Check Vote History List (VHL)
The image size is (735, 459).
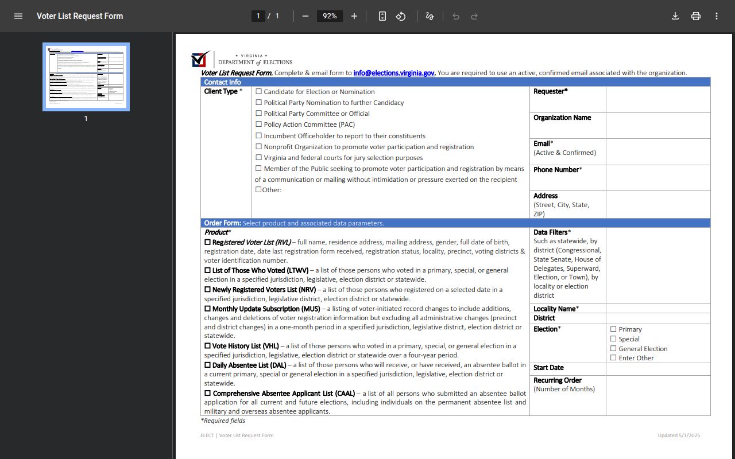tap(208, 346)
